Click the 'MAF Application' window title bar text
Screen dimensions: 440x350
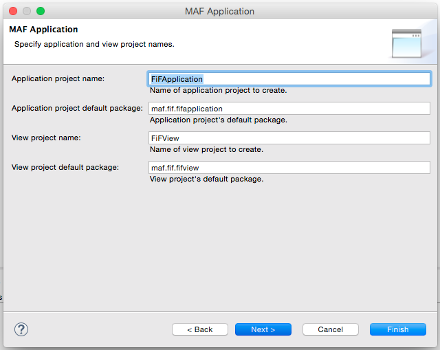point(219,11)
